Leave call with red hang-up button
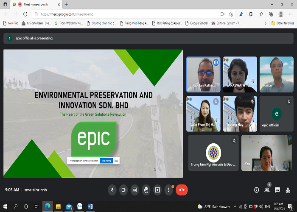This screenshot has height=212, width=297. coord(182,190)
